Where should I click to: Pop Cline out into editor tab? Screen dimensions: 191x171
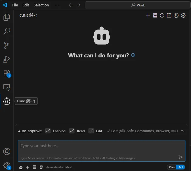[x=169, y=15]
